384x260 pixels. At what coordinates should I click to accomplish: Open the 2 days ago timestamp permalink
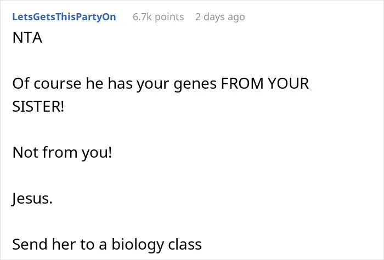coord(220,17)
